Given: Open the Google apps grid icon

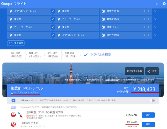Looking at the screenshot, I should pos(157,4).
